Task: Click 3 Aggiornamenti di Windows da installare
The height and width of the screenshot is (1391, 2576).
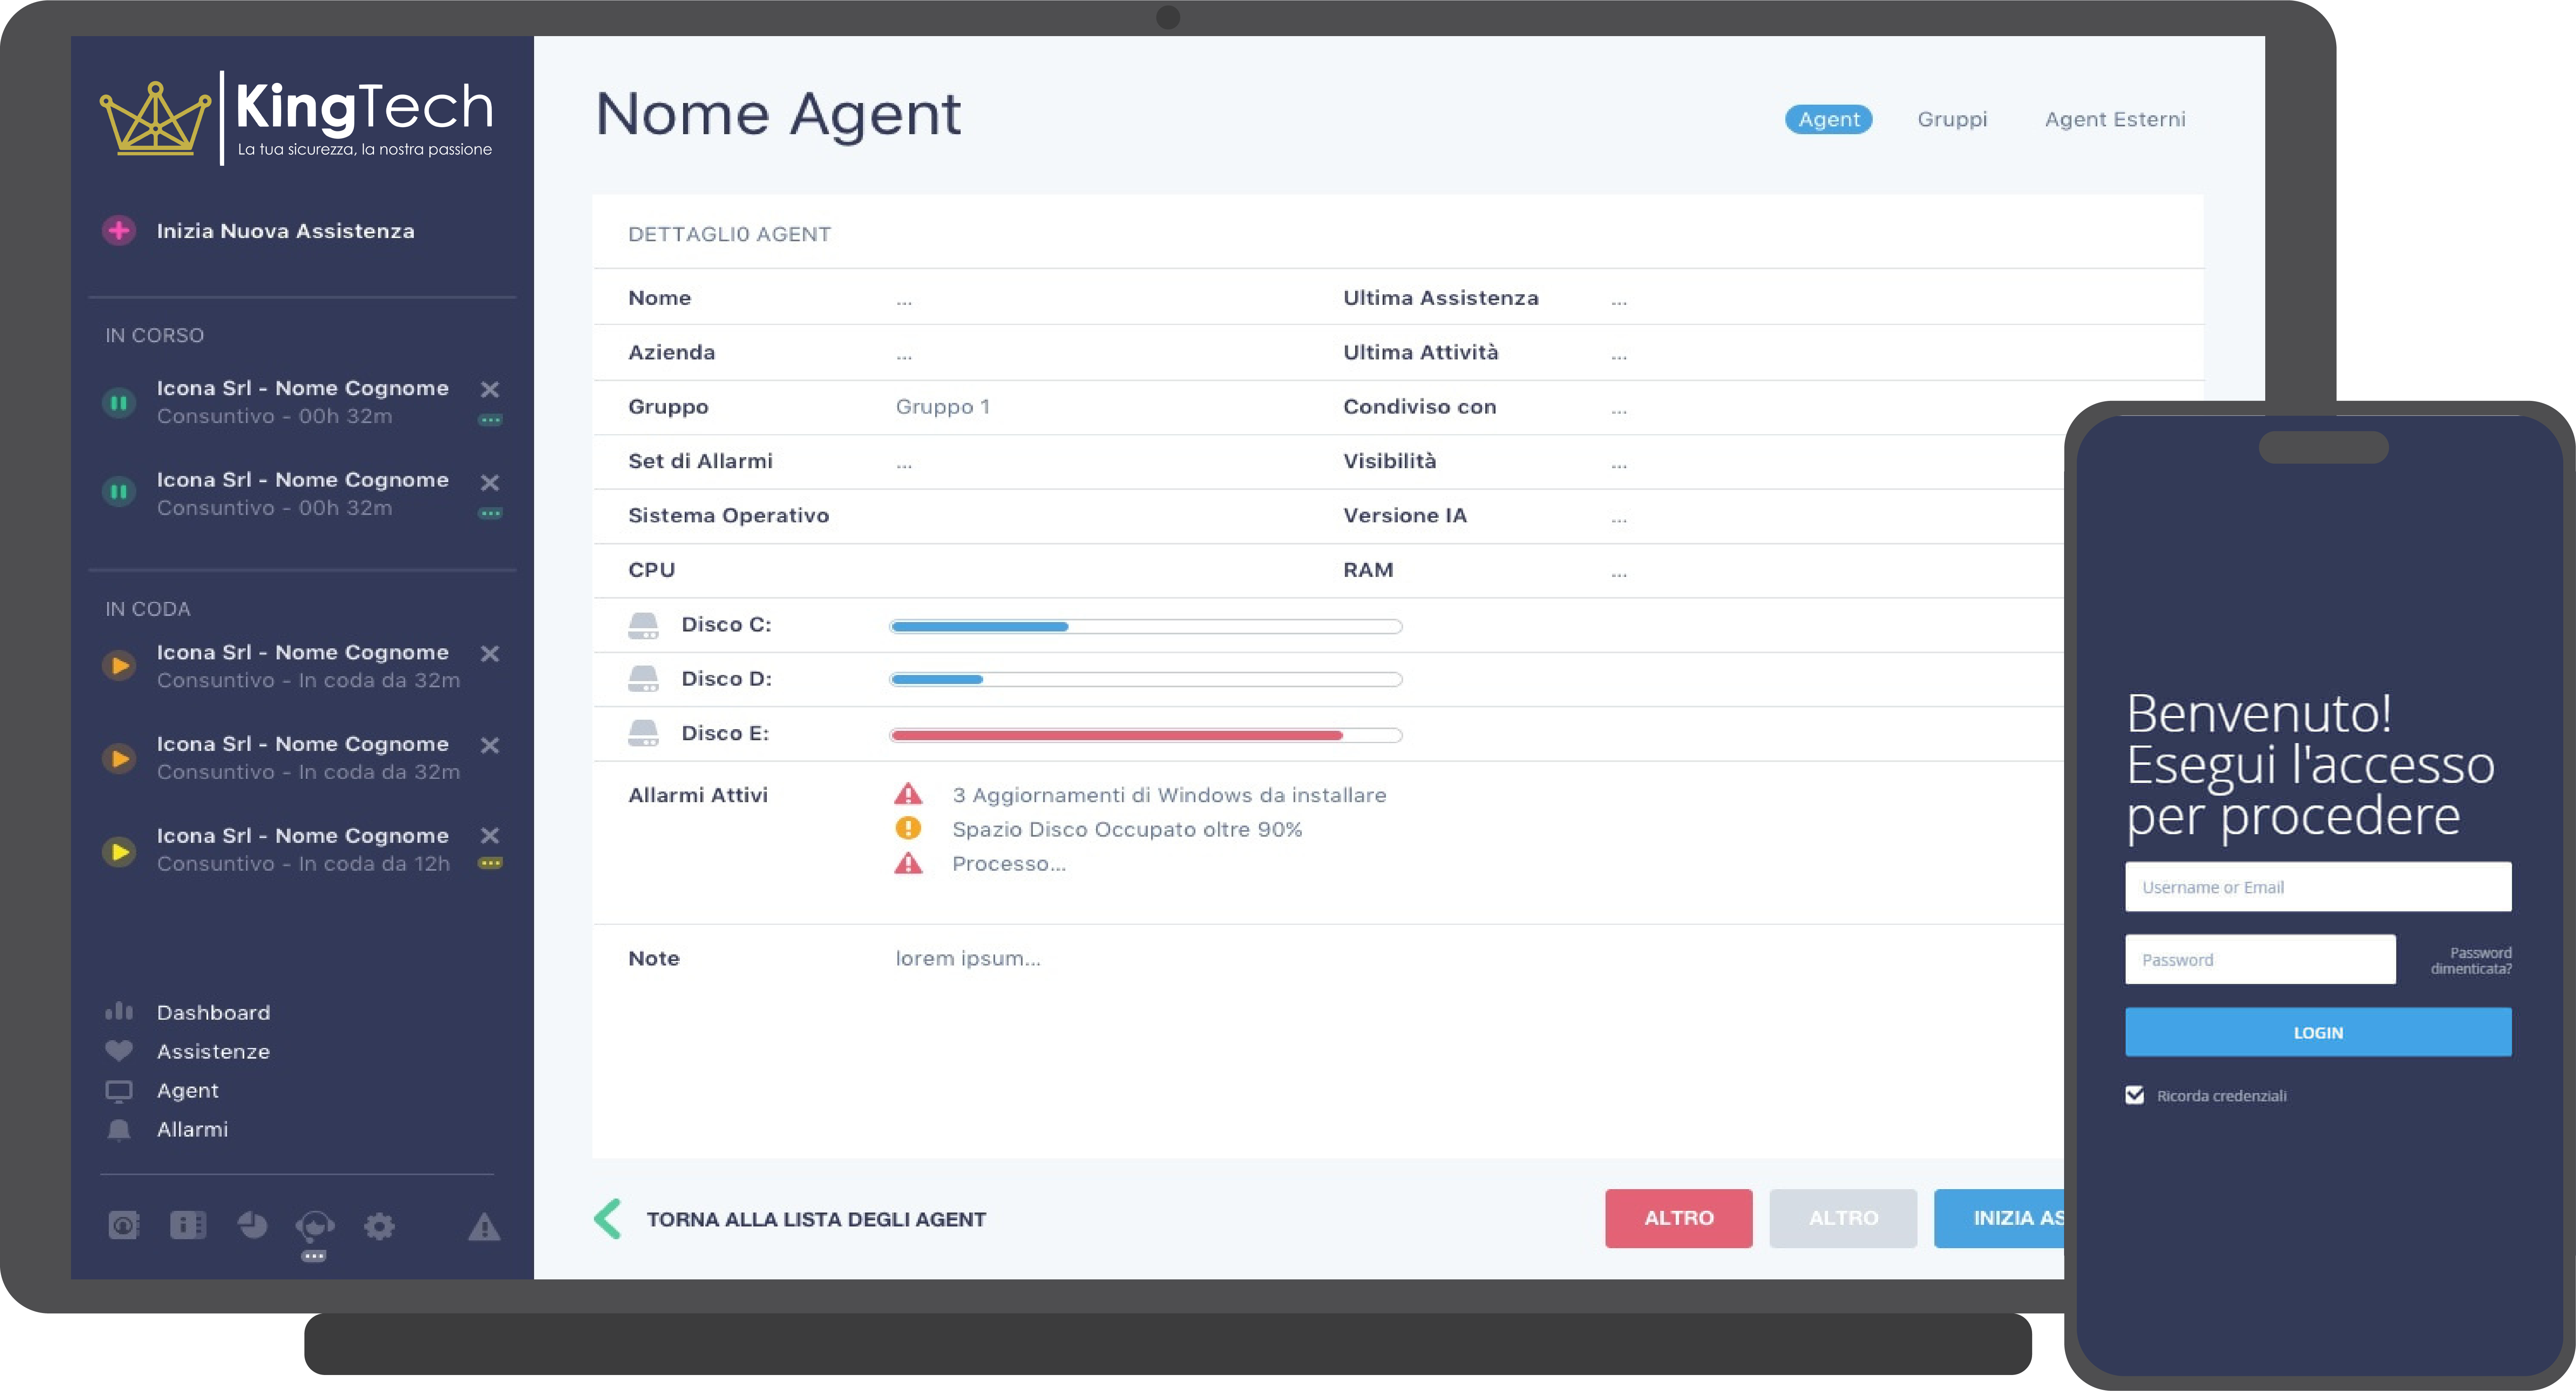Action: click(x=1169, y=796)
